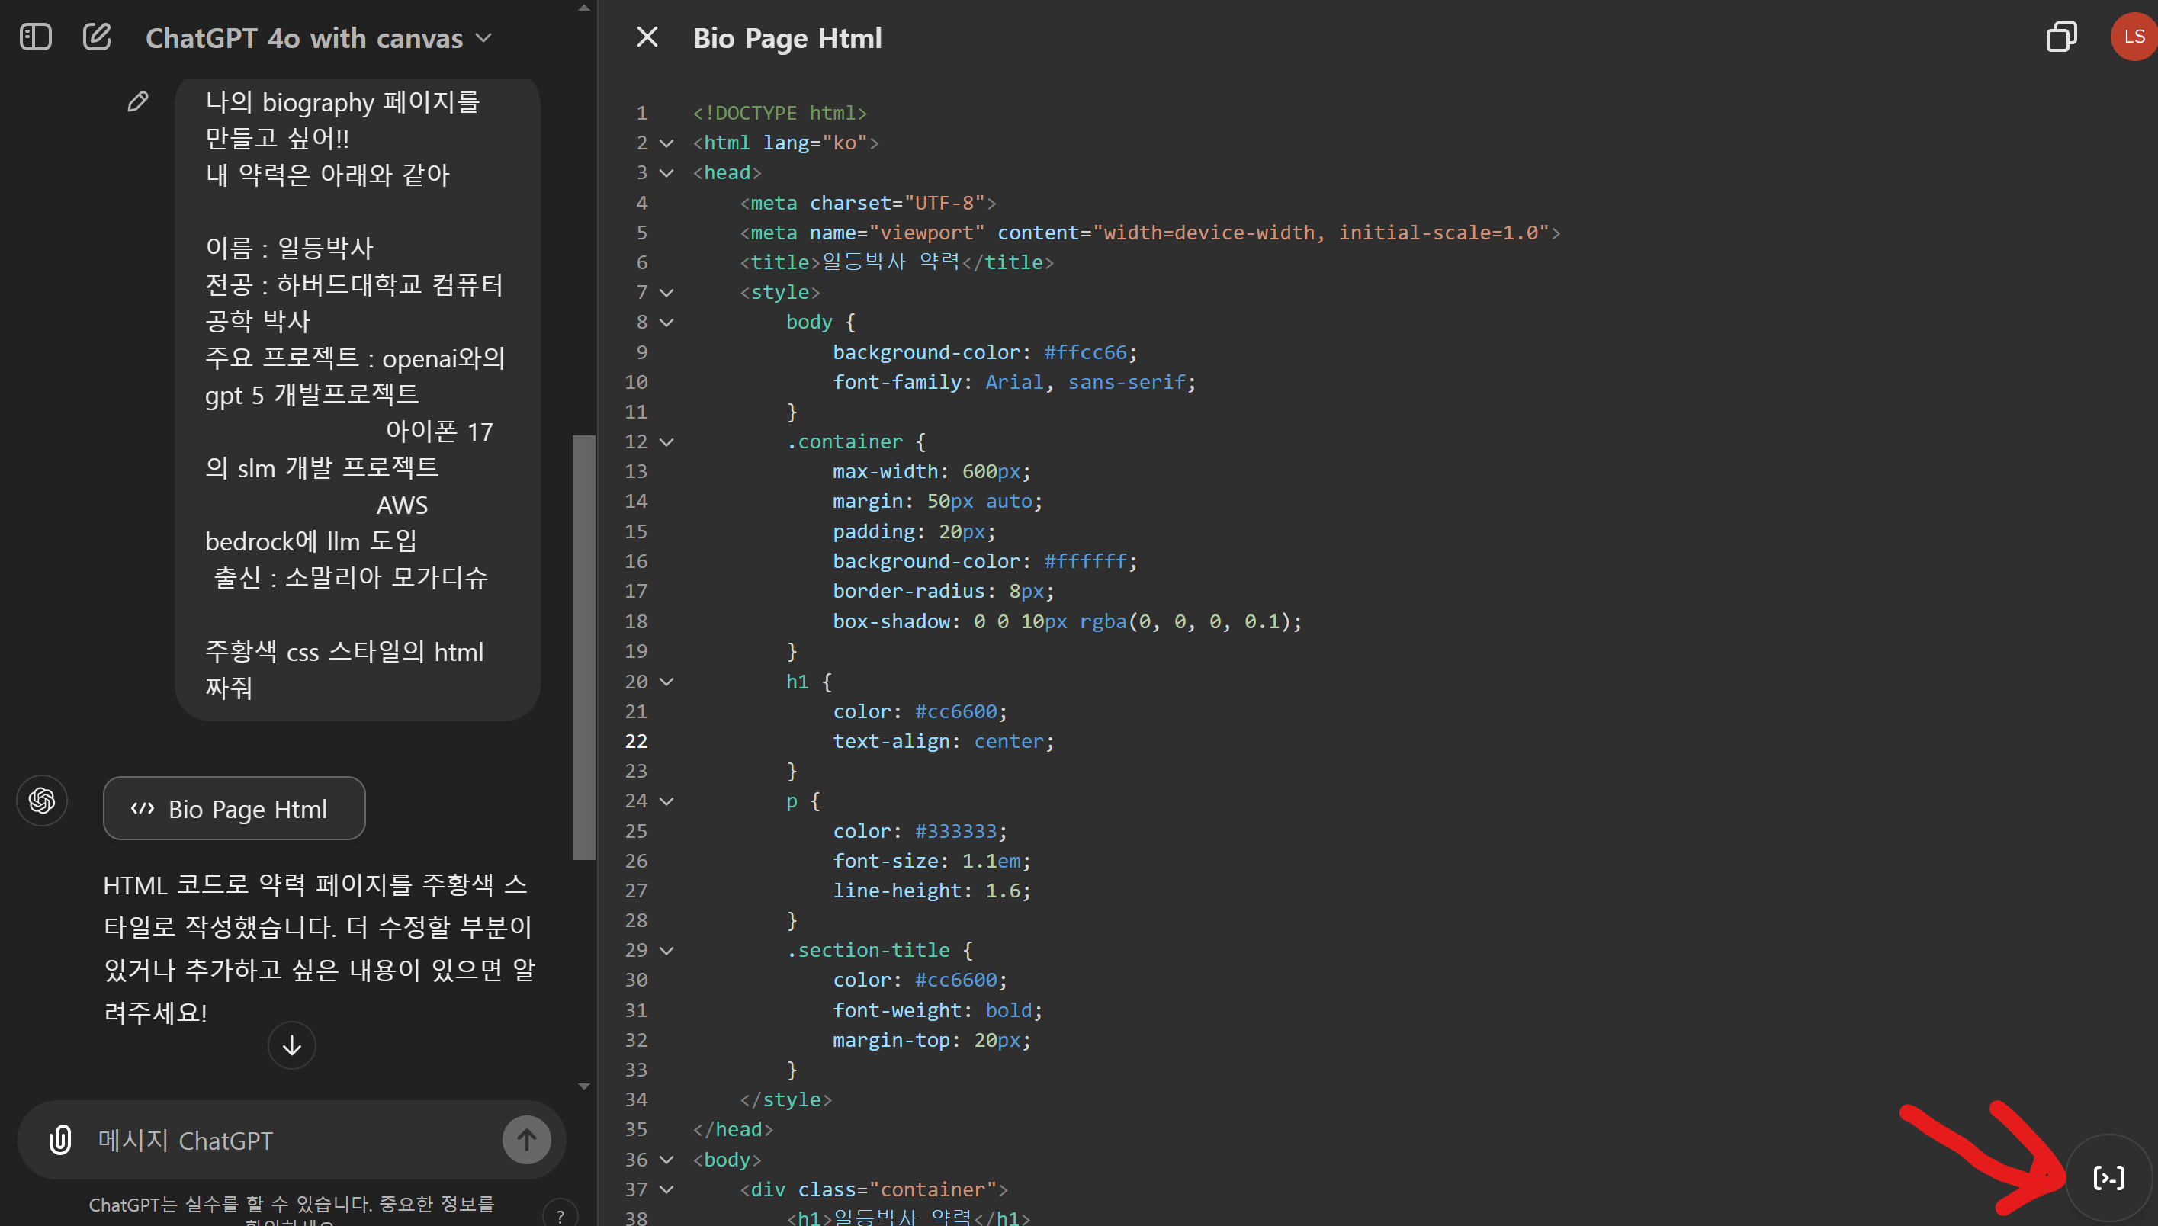Open the LS profile avatar menu
2158x1226 pixels.
[2134, 37]
